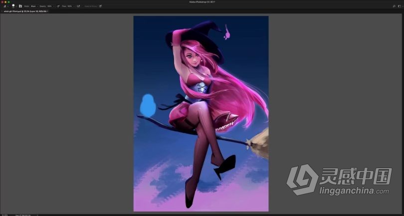Viewport: 404px width, 216px height.
Task: Click the Flow percentage field
Action: click(69, 6)
